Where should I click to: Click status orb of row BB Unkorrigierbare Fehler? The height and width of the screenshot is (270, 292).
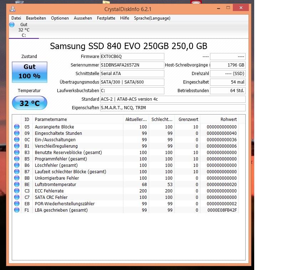coord(17,178)
